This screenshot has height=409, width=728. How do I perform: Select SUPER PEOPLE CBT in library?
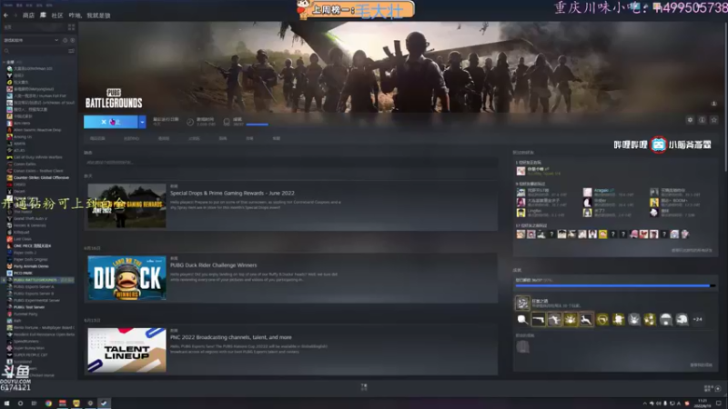30,354
